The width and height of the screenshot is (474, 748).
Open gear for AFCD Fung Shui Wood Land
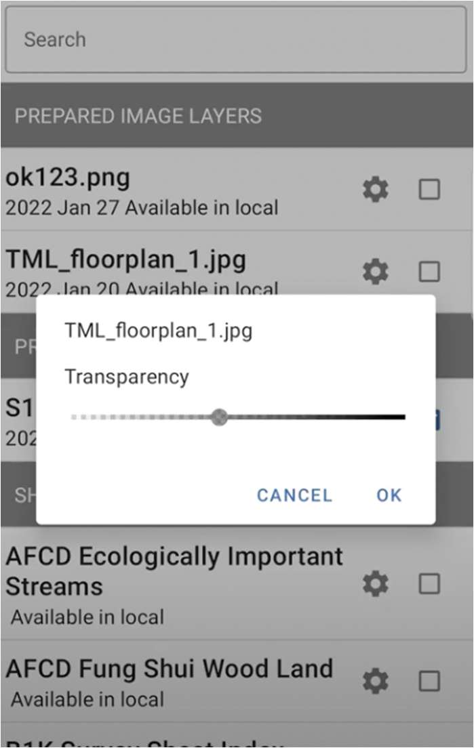coord(376,681)
